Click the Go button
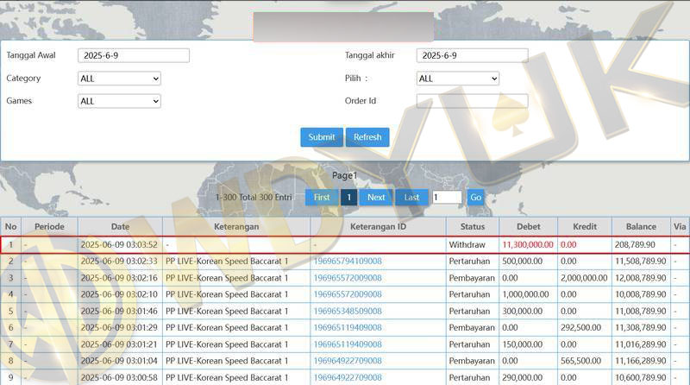 (476, 198)
